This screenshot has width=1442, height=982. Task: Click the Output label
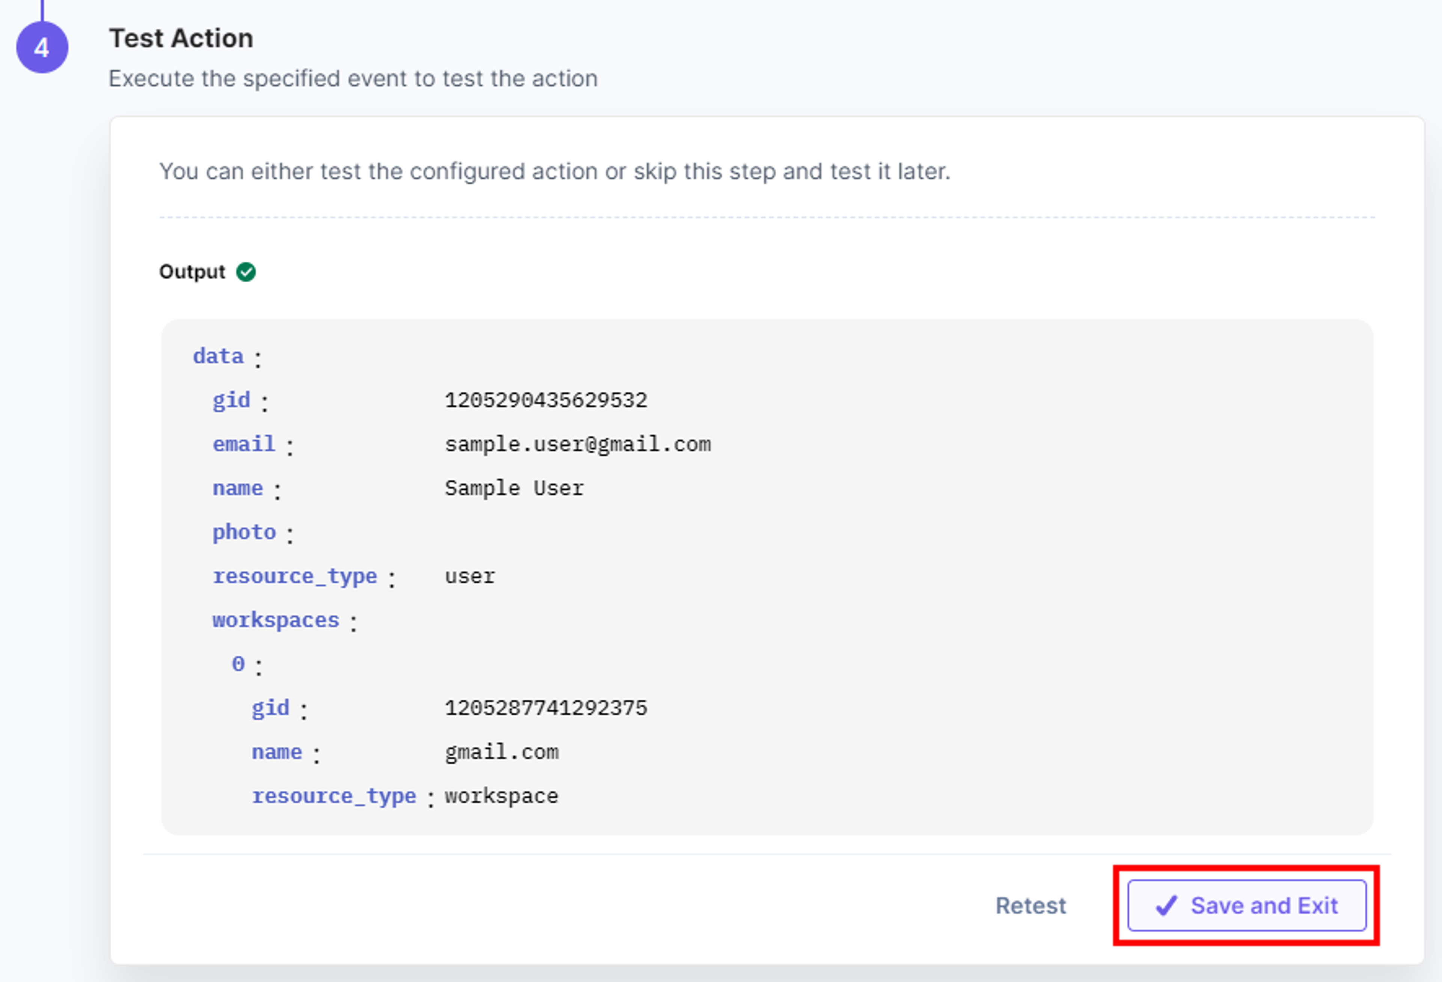192,272
